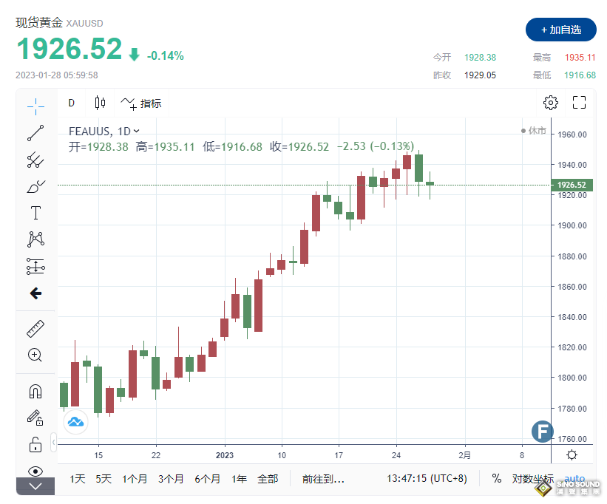Select the text annotation tool
Viewport: 607px width, 504px height.
pyautogui.click(x=35, y=212)
